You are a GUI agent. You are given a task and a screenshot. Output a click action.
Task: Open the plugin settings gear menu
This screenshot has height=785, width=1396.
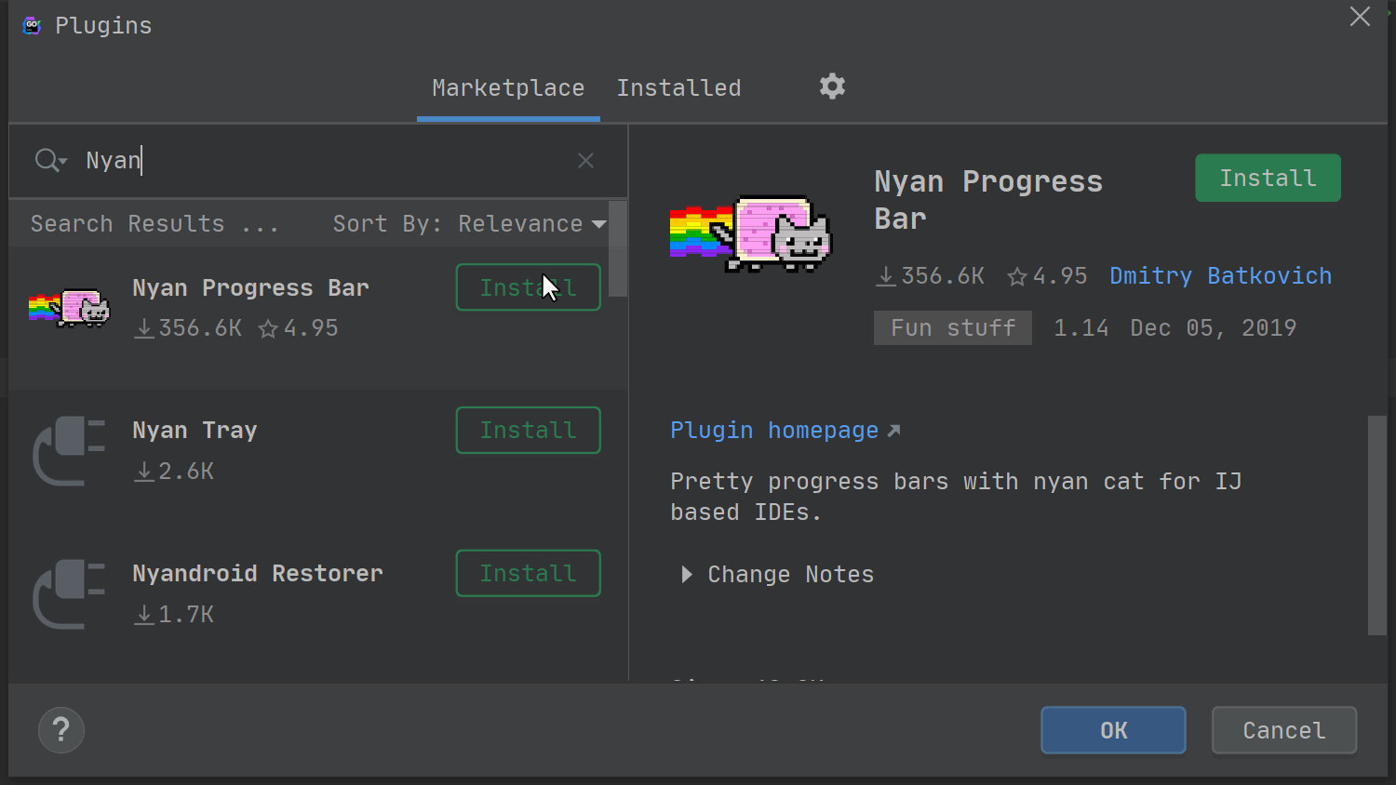coord(832,86)
